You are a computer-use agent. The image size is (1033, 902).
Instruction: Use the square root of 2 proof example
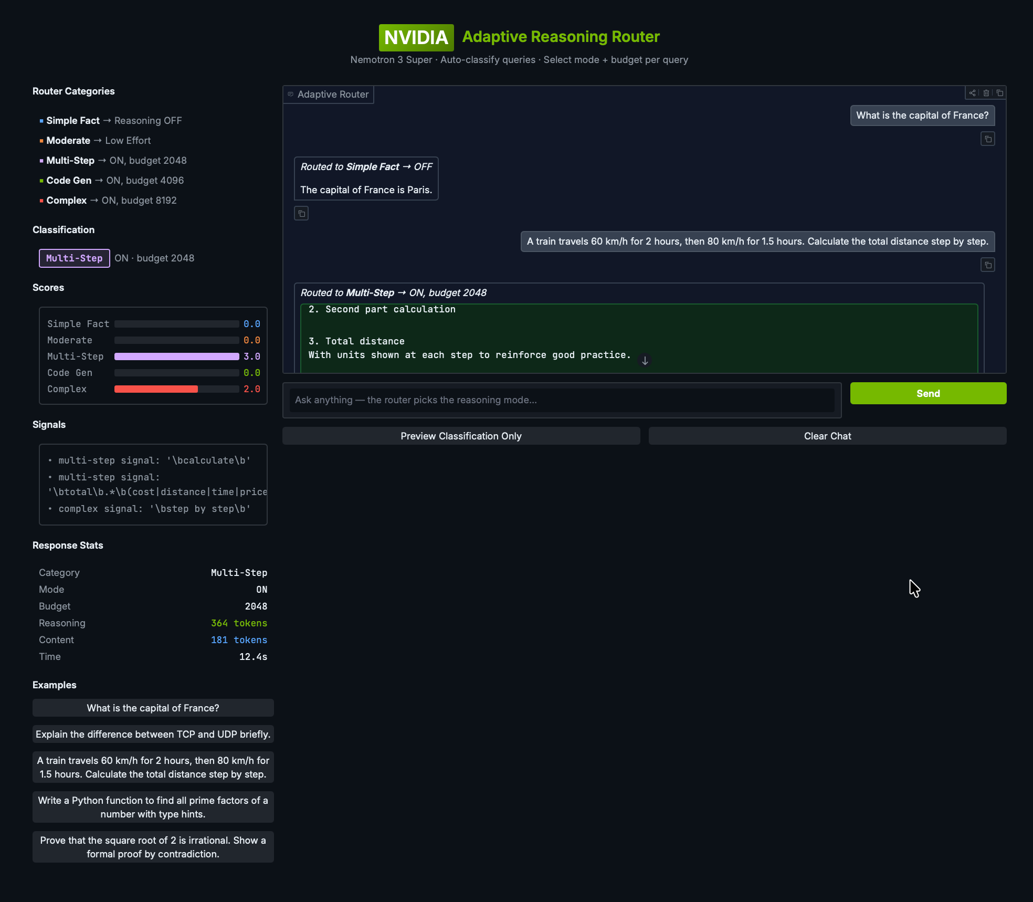point(153,847)
